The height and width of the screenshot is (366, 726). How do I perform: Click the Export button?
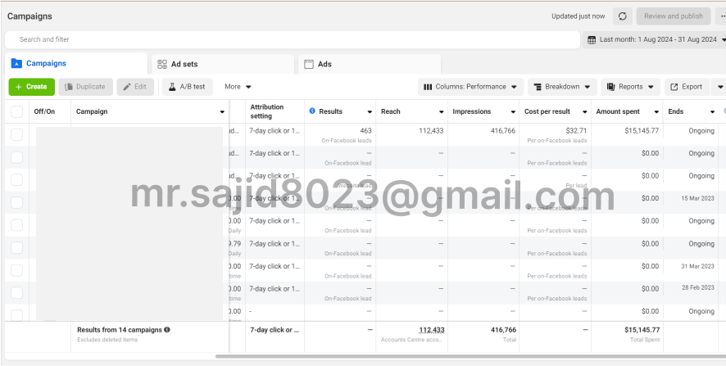click(x=685, y=87)
